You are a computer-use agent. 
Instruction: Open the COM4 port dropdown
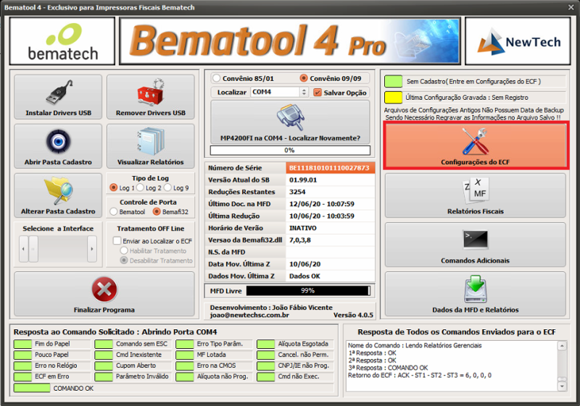(304, 93)
